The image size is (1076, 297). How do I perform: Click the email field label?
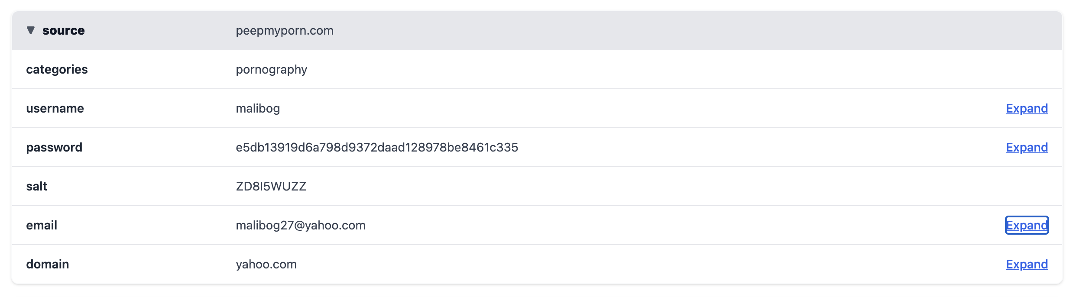[x=42, y=225]
